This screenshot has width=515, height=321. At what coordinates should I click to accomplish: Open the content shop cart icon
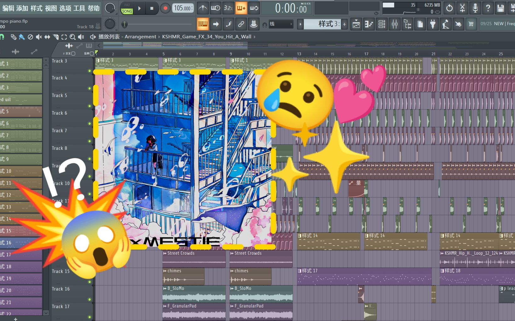(471, 24)
